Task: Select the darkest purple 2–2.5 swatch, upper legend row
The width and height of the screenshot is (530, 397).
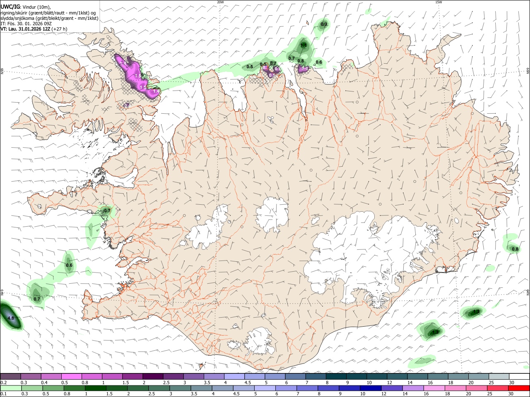Action: [x=153, y=377]
